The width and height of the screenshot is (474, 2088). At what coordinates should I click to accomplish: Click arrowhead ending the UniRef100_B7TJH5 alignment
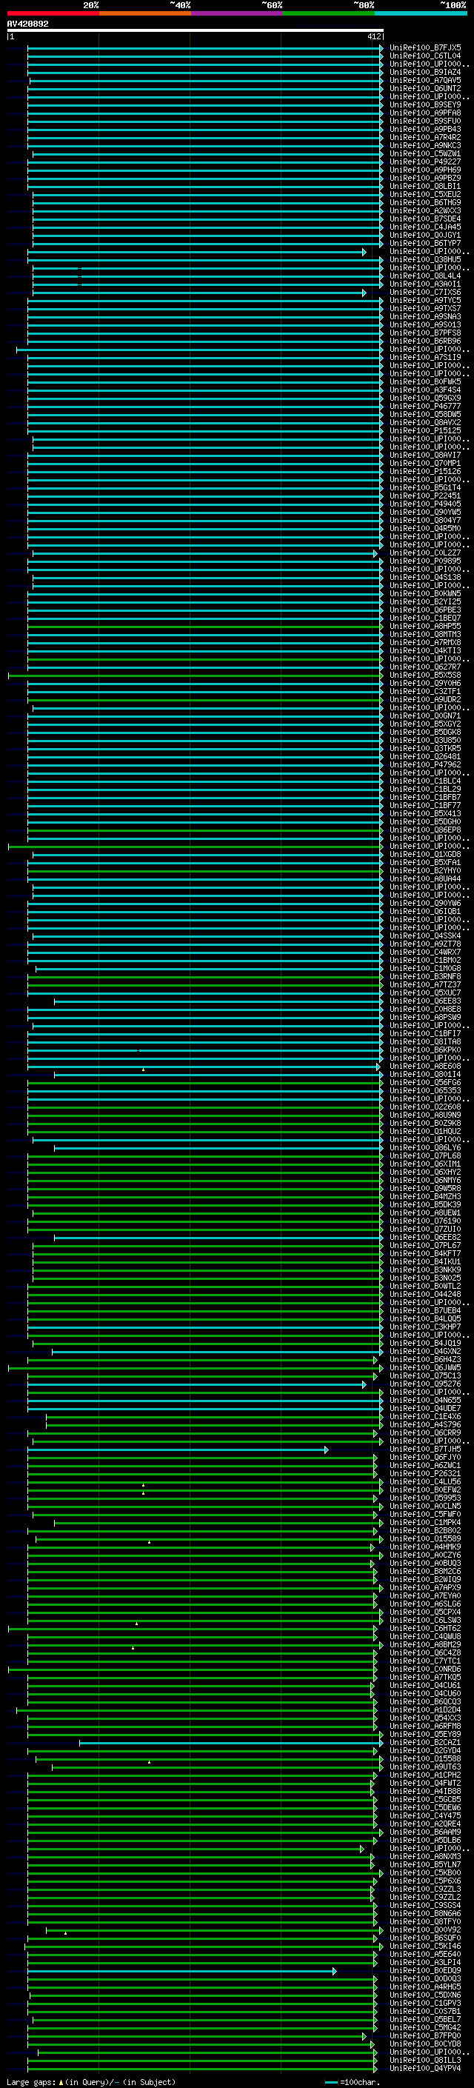click(327, 1450)
